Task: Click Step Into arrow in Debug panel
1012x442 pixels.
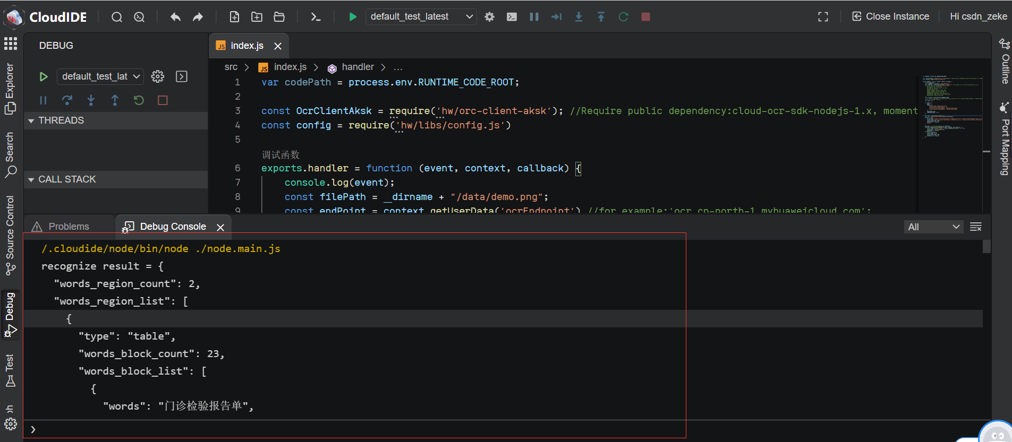Action: [91, 100]
